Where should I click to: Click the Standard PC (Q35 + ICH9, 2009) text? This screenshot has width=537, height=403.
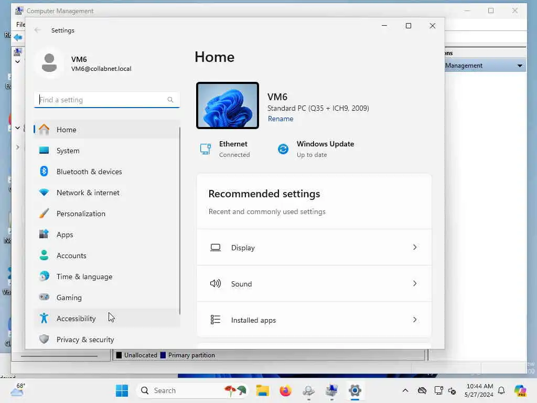pyautogui.click(x=318, y=108)
